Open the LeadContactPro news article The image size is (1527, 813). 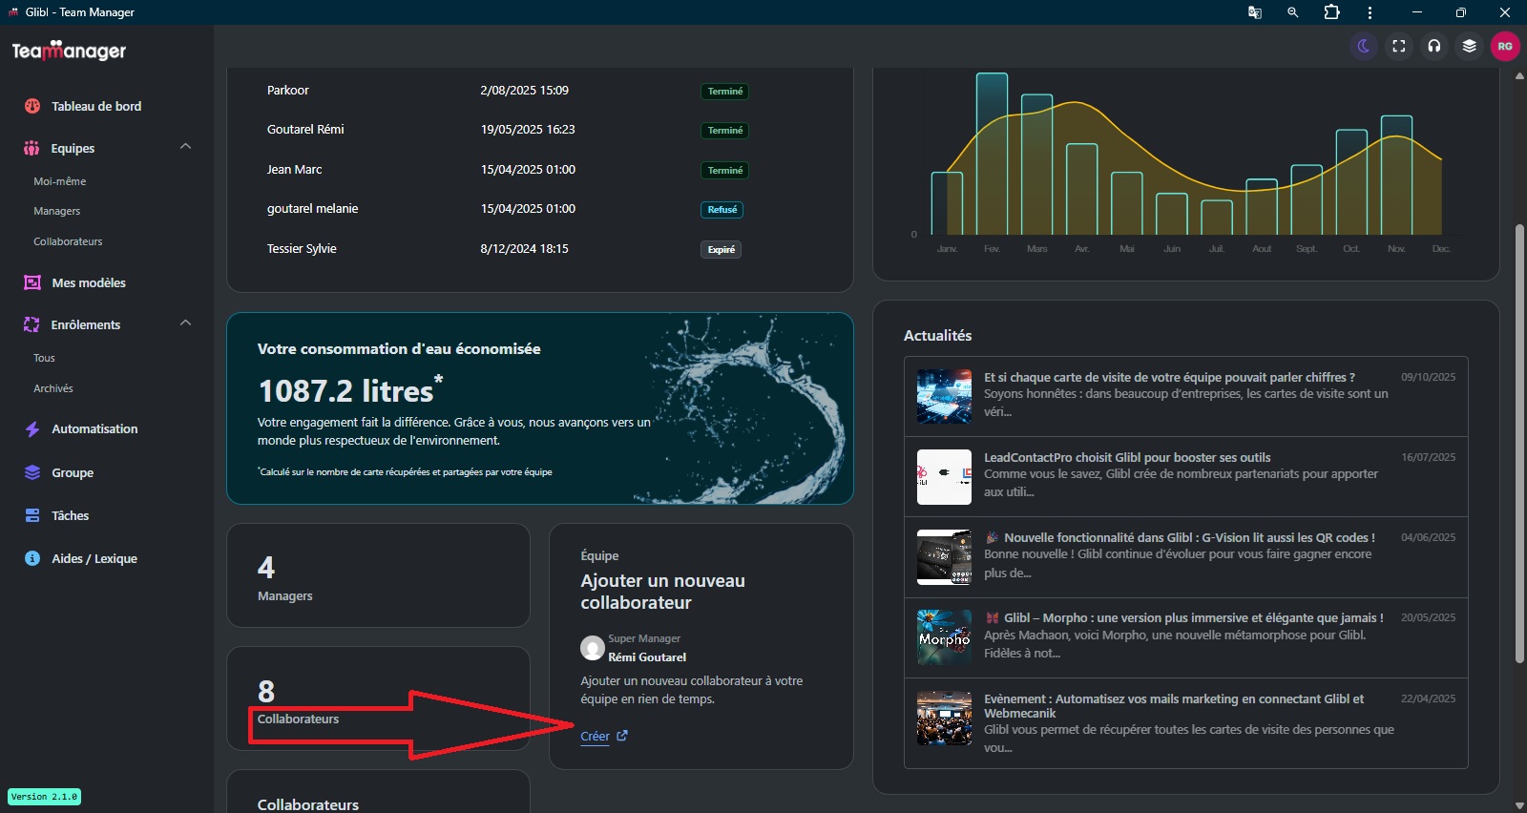[x=1126, y=457]
